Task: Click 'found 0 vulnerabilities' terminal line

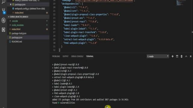Action: [x=64, y=103]
